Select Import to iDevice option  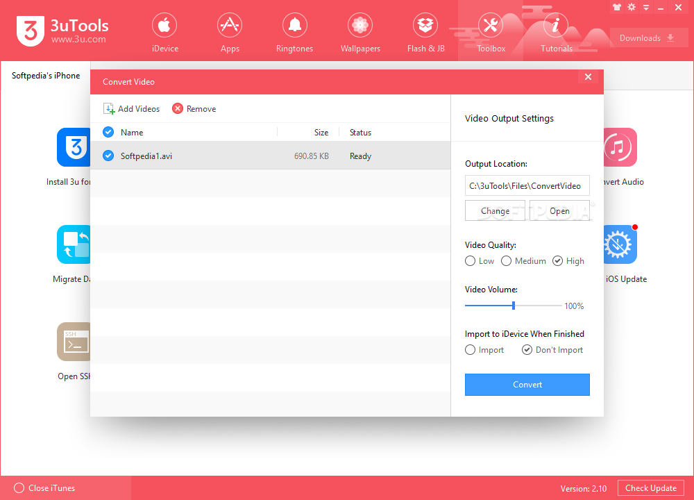484,350
